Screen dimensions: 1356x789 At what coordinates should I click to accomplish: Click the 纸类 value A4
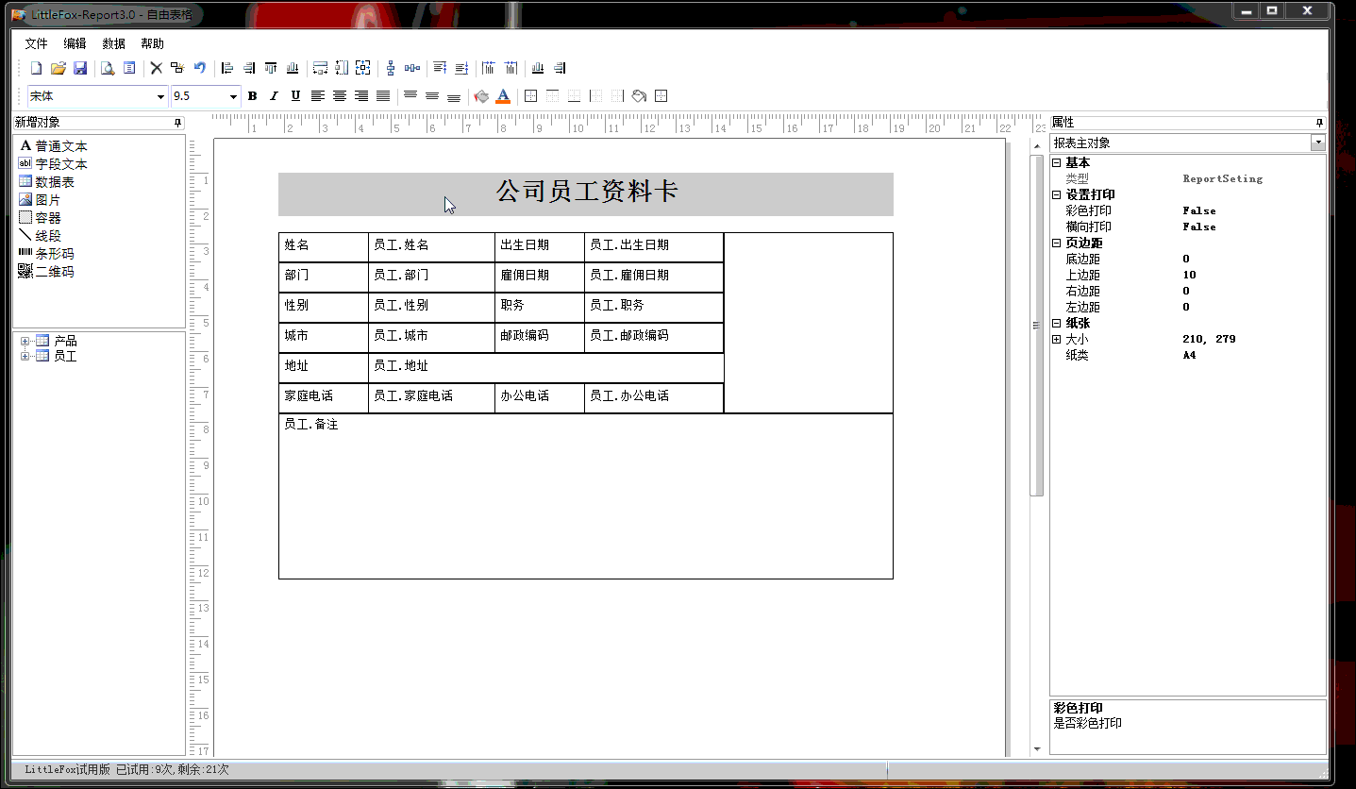click(x=1189, y=355)
